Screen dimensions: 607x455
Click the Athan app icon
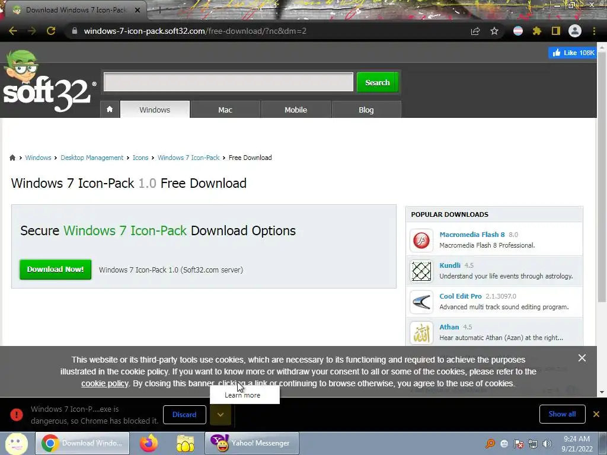421,333
